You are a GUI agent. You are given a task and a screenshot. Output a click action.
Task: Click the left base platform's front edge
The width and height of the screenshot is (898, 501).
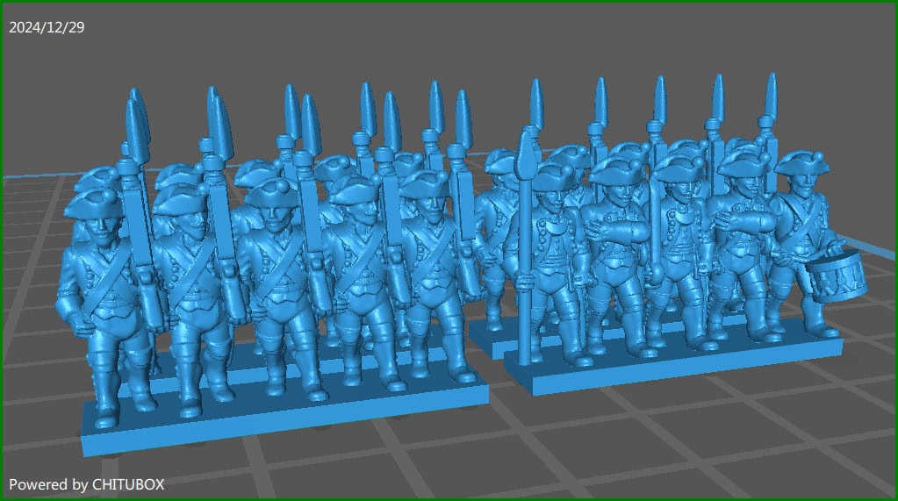(x=281, y=423)
